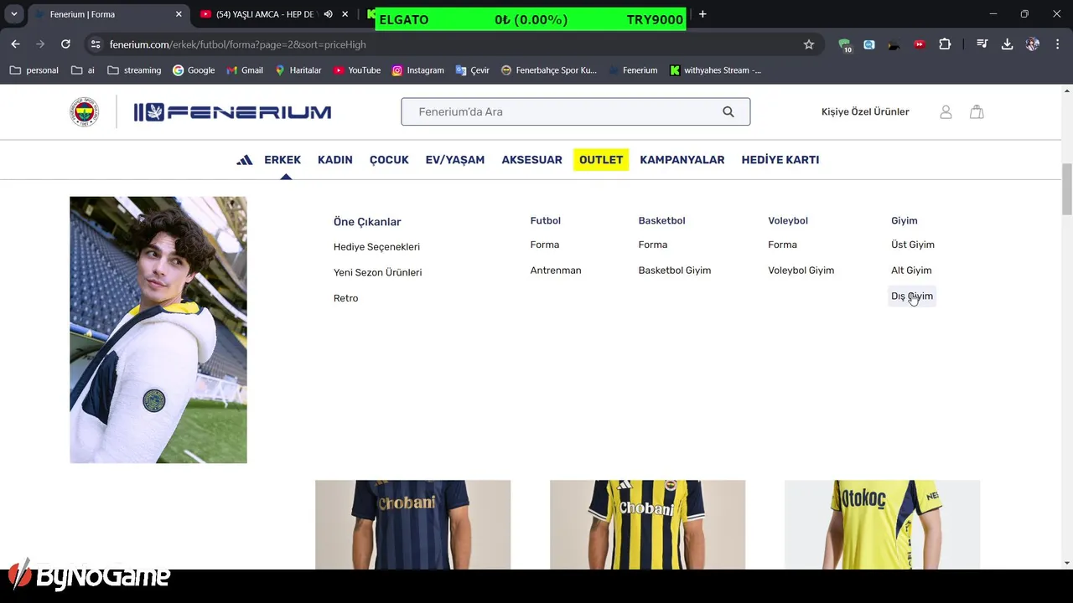Open Chrome three-dot menu

coord(1057,44)
